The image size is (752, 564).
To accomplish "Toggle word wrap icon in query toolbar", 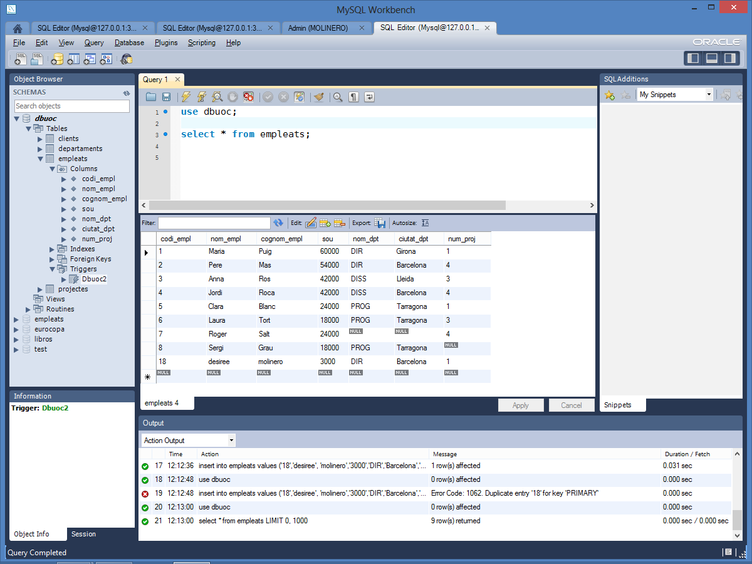I will tap(370, 97).
